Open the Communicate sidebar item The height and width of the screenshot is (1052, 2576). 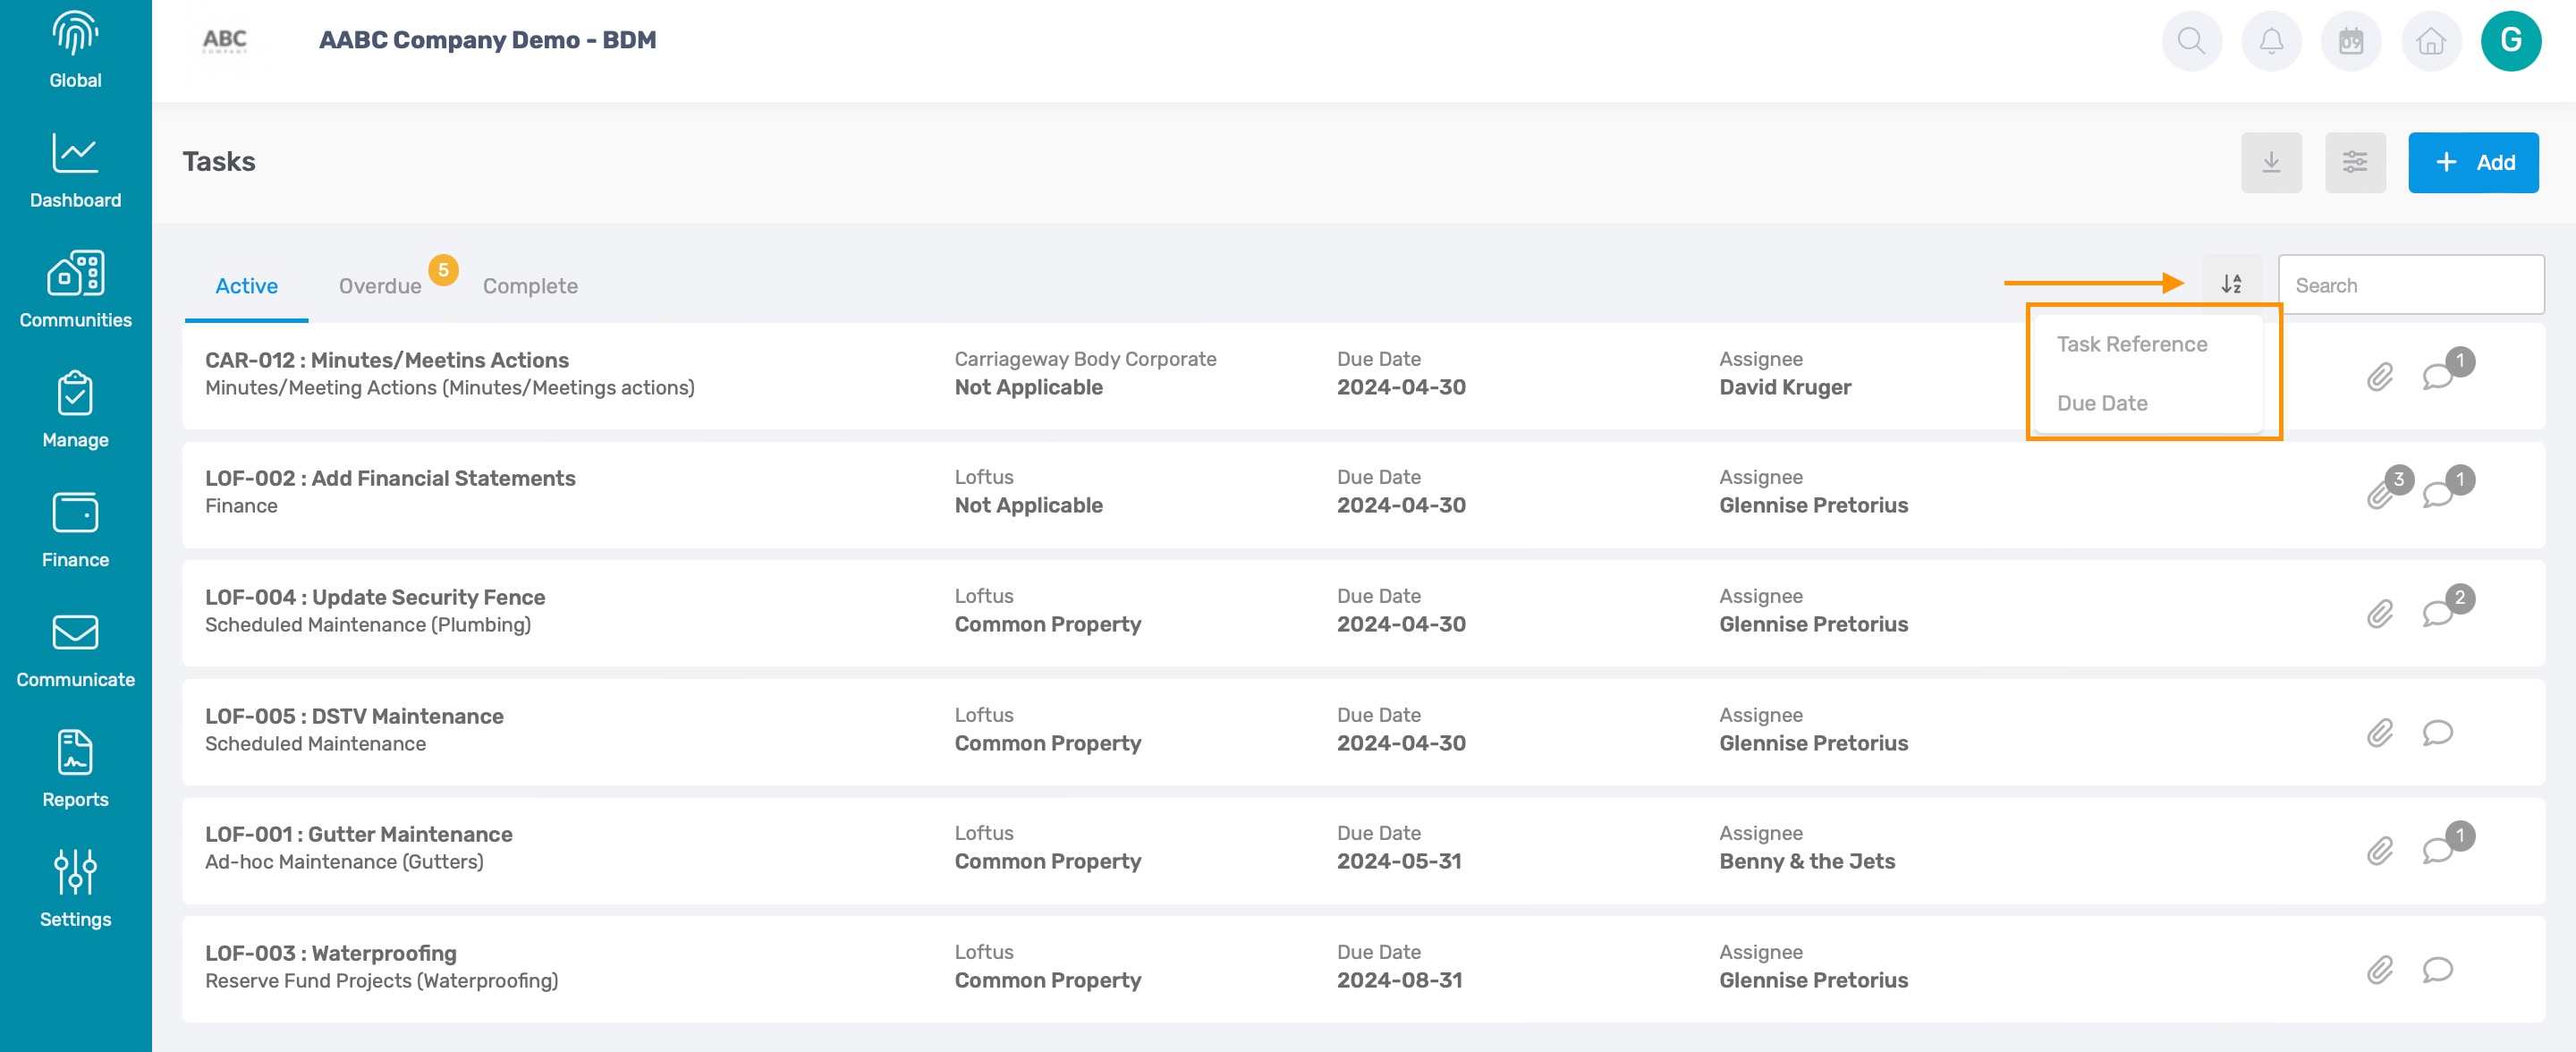[x=75, y=650]
